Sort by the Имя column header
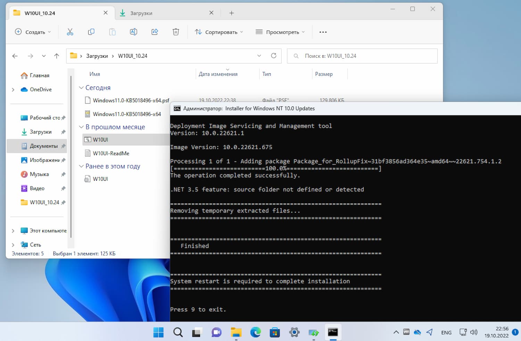521x341 pixels. (95, 74)
